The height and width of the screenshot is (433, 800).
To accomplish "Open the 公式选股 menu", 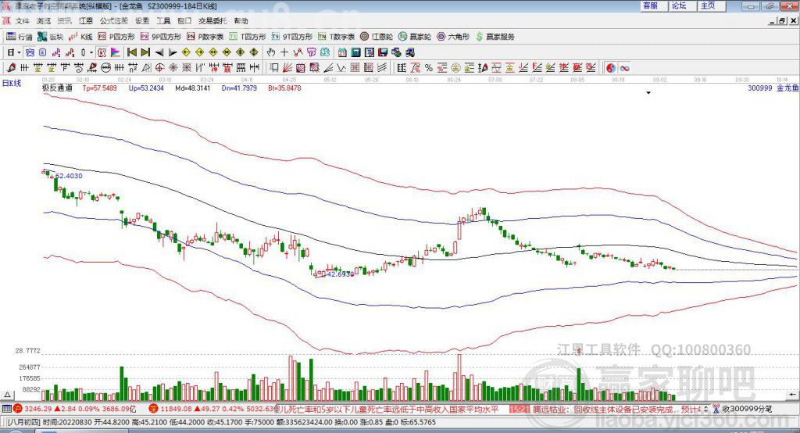I will (114, 21).
